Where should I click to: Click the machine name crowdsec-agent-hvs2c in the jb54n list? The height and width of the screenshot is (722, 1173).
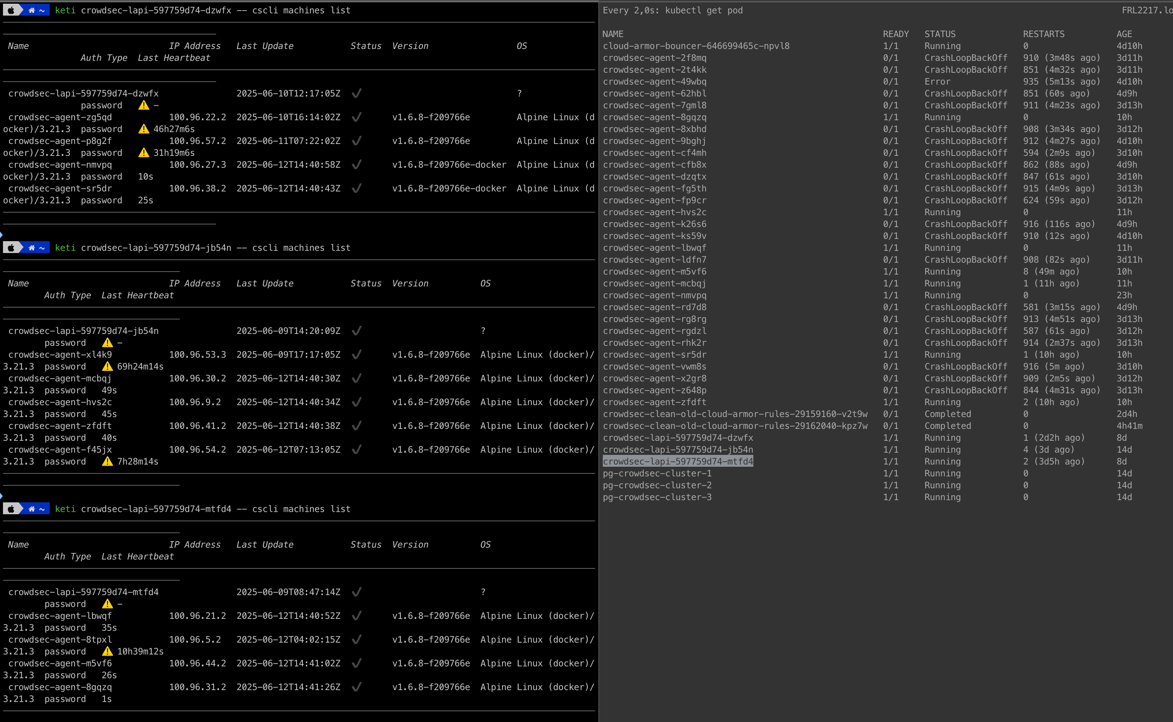(x=60, y=402)
